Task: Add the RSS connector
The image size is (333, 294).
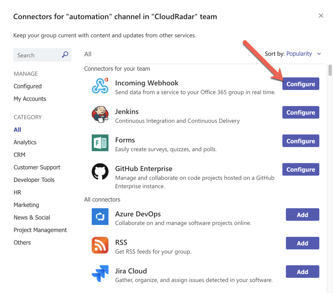Action: 302,243
